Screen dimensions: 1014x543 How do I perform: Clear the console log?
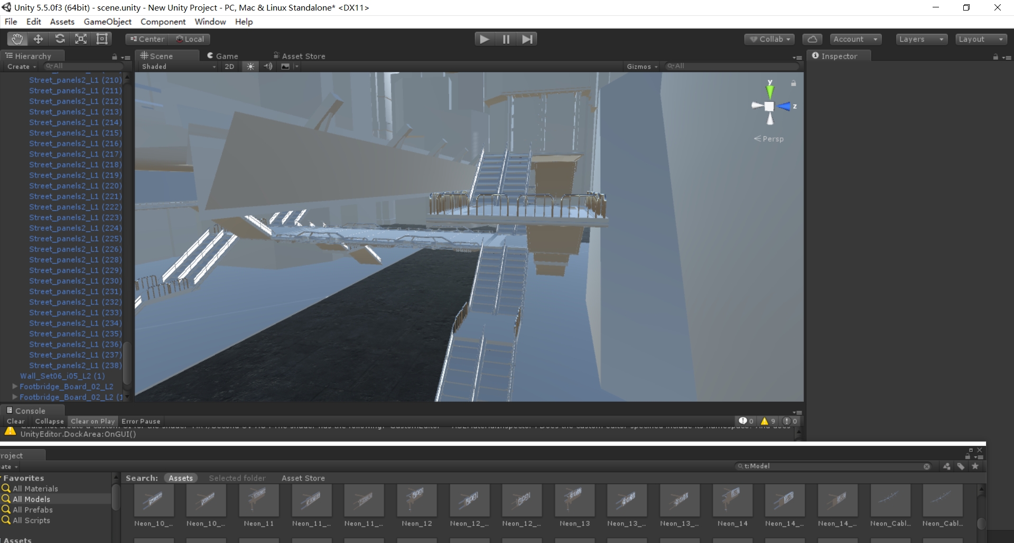click(15, 422)
